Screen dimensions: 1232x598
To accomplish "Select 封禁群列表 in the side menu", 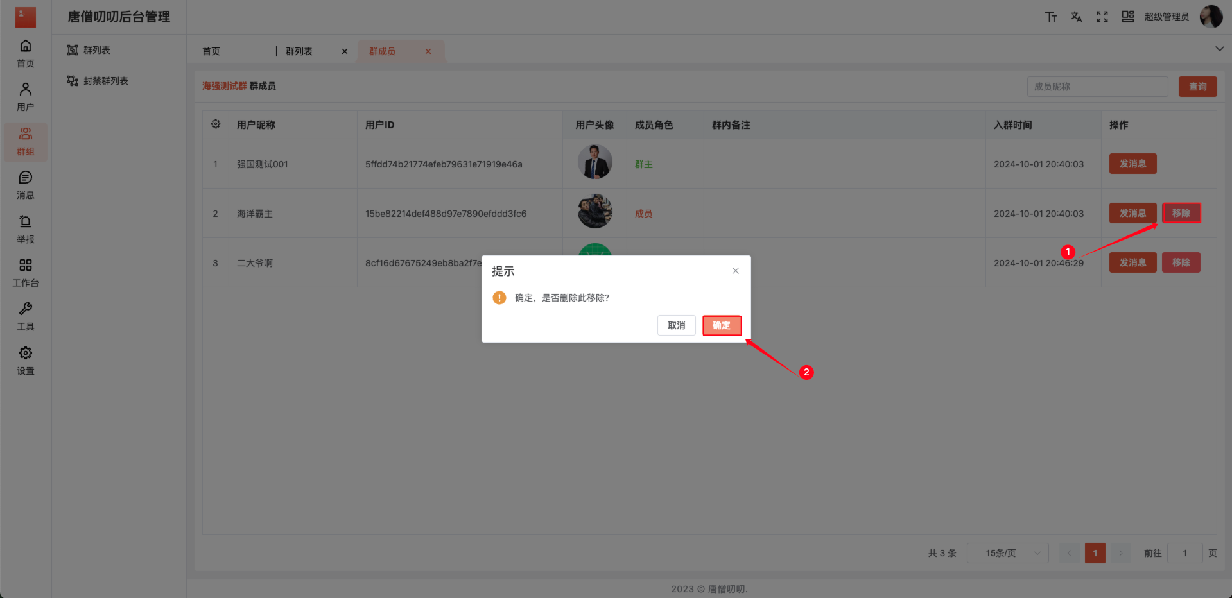I will coord(105,81).
